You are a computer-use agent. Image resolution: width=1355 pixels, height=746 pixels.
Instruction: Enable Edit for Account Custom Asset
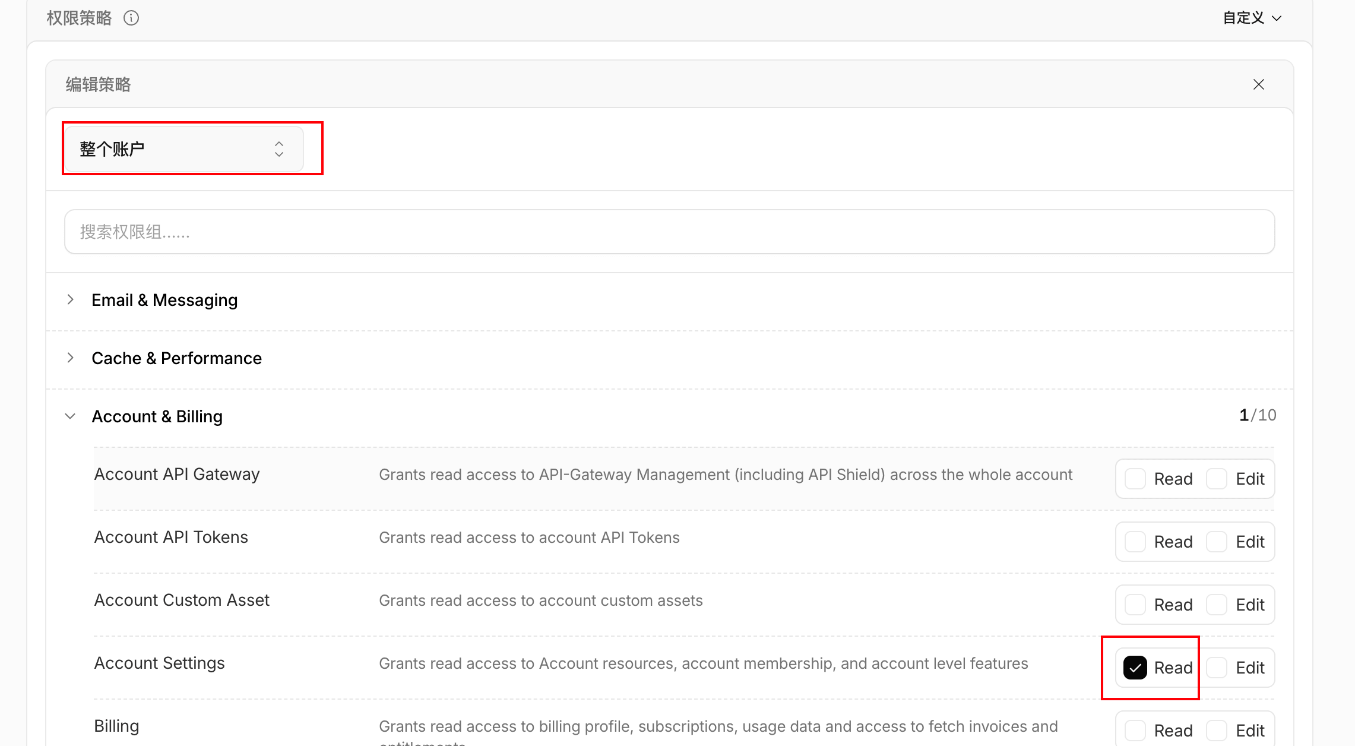coord(1216,605)
